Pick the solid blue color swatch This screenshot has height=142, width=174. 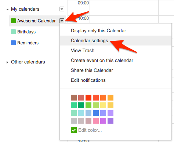96,113
